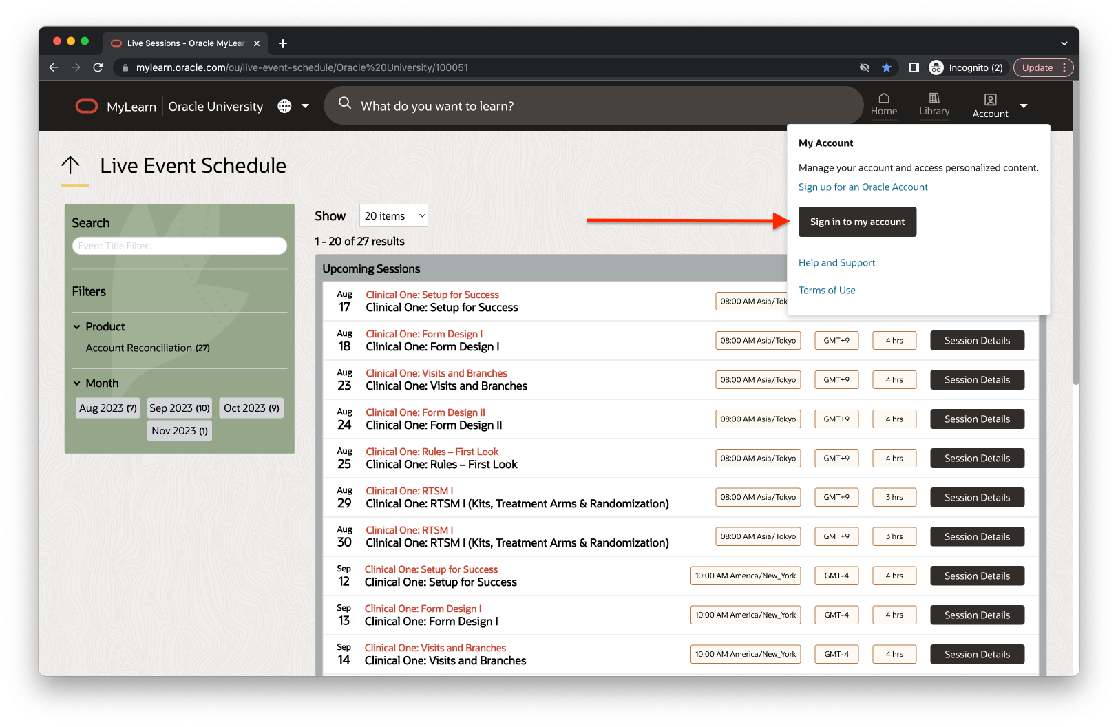Open the Show 20 items dropdown
Image resolution: width=1118 pixels, height=727 pixels.
[x=394, y=215]
